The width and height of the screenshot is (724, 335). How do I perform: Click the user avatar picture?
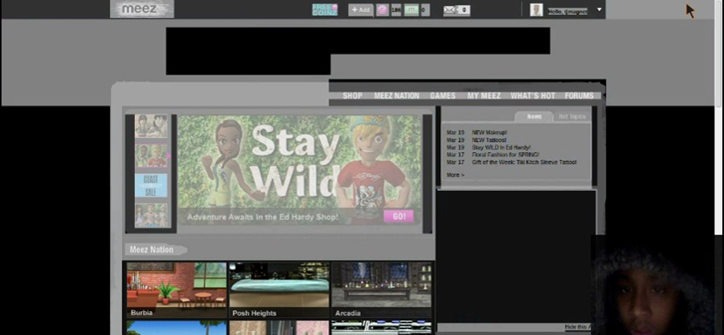click(x=536, y=10)
